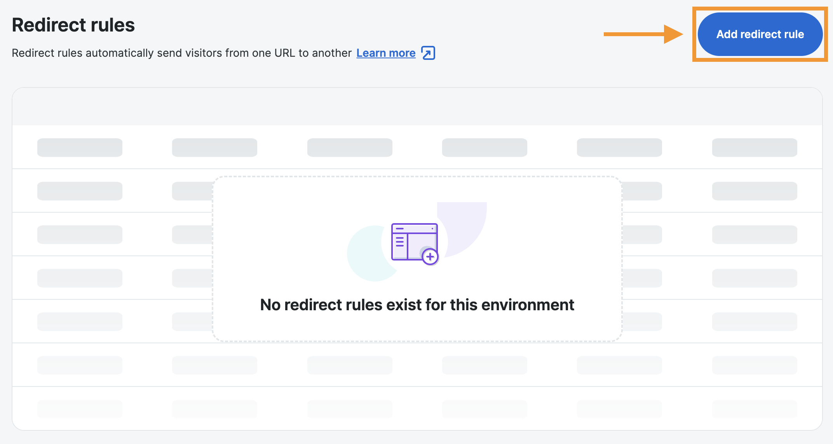Click the sidebar lines inside the illustration
The height and width of the screenshot is (444, 833).
point(399,241)
